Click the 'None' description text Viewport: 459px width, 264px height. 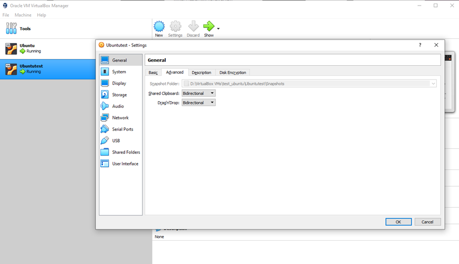[159, 237]
